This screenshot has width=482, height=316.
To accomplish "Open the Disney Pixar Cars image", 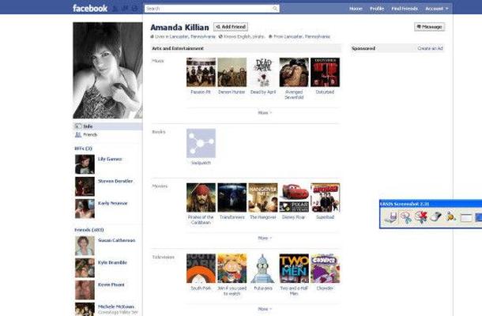I will (x=294, y=197).
